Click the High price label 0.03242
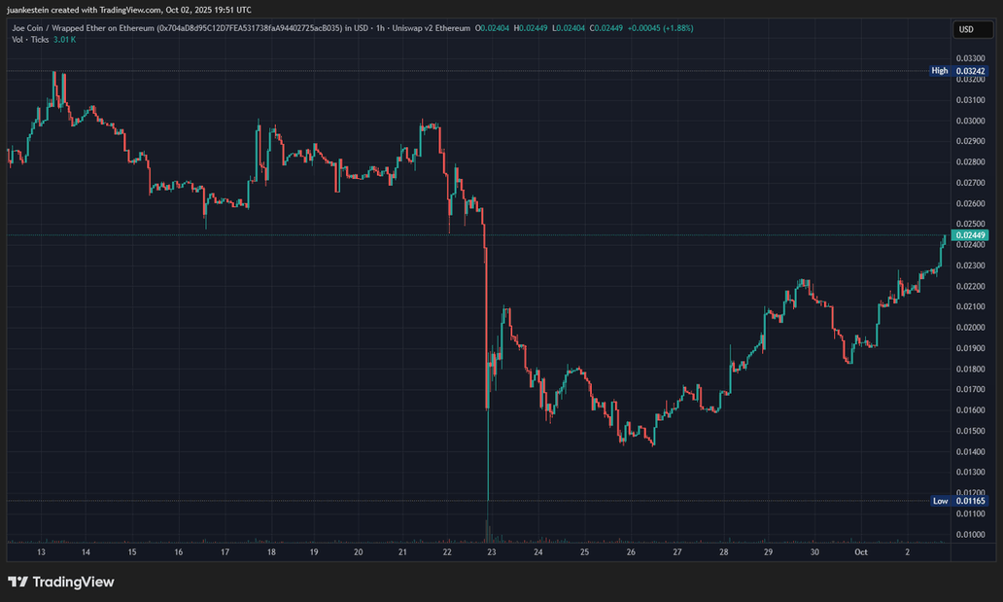The image size is (1003, 602). point(970,71)
